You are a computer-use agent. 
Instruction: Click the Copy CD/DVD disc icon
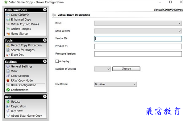tap(8, 15)
